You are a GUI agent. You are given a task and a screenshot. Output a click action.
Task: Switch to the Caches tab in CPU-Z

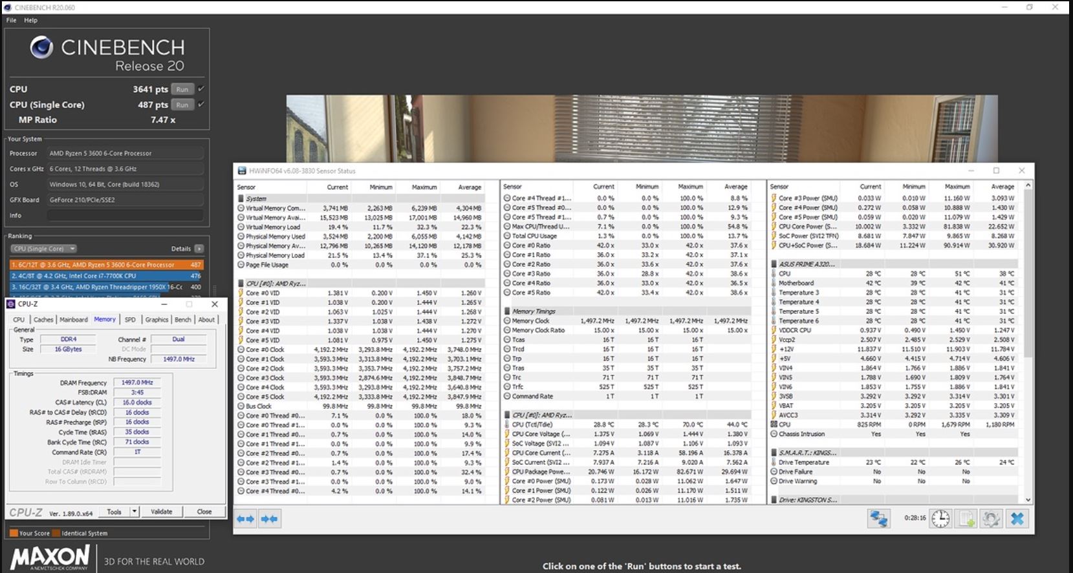[43, 320]
